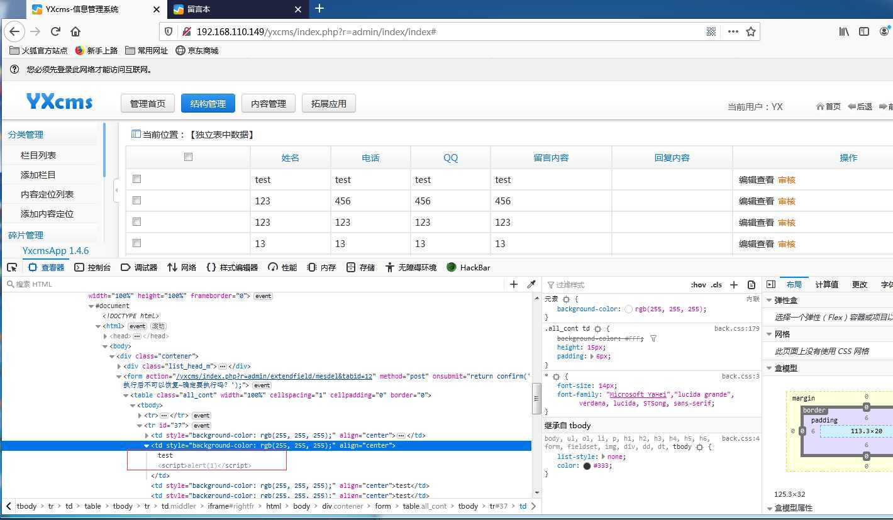Collapse the tr id=37 node
893x520 pixels.
(140, 426)
